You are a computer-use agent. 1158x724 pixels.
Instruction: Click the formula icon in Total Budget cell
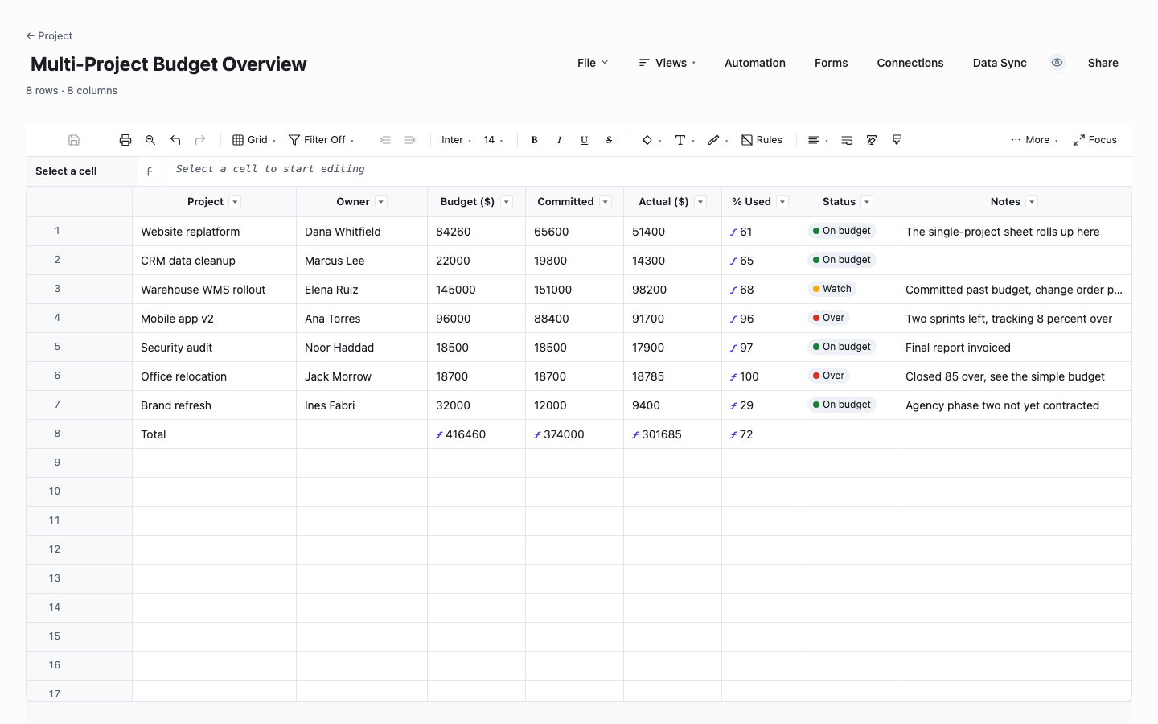(x=439, y=435)
